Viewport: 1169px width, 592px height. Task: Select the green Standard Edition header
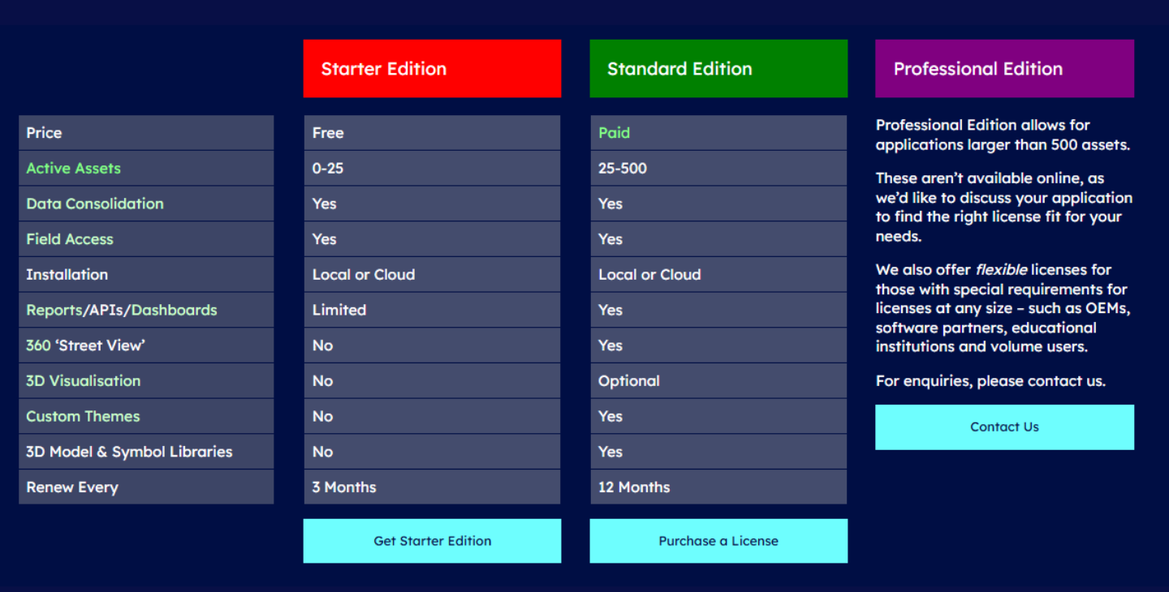718,69
